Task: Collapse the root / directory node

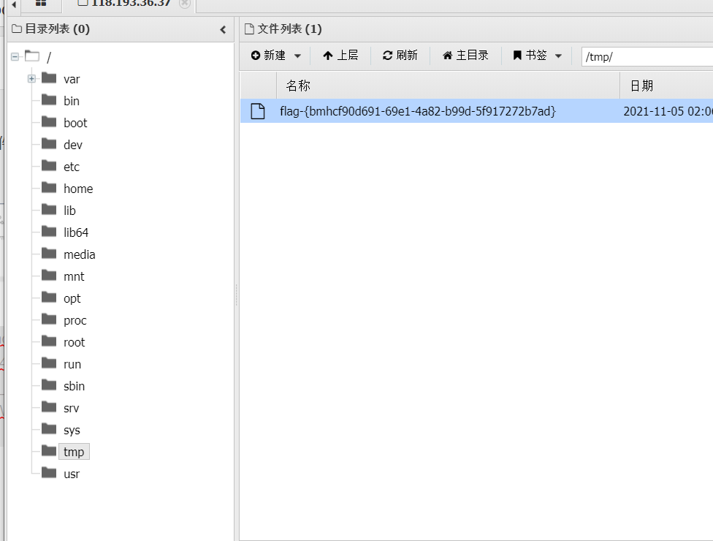Action: click(x=14, y=56)
